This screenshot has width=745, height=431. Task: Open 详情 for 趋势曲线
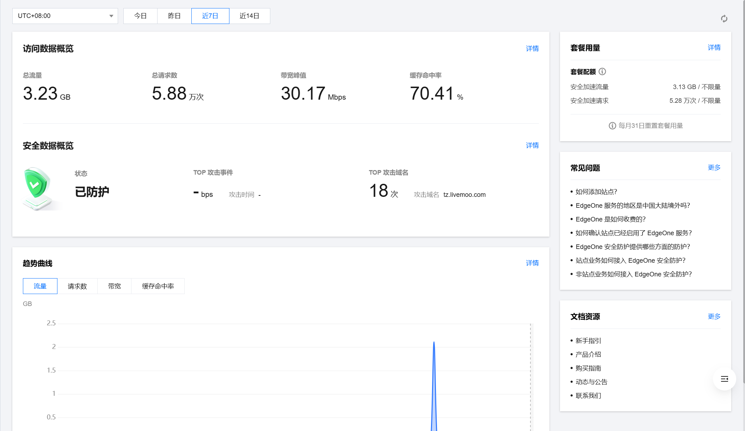click(532, 263)
